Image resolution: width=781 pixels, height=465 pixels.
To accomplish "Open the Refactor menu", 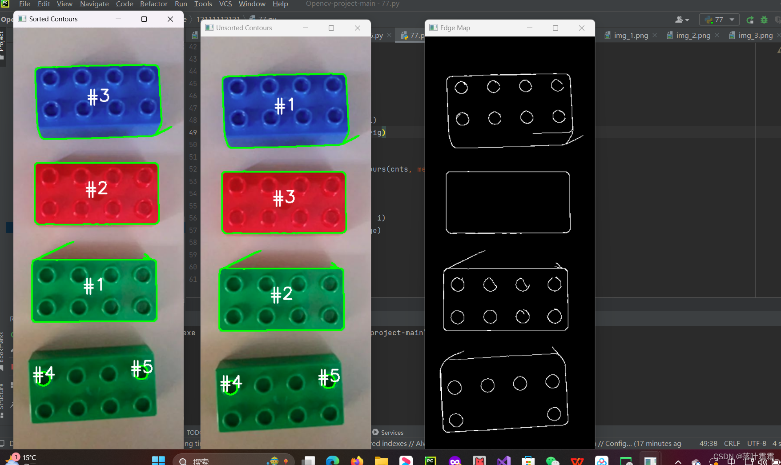I will [153, 4].
